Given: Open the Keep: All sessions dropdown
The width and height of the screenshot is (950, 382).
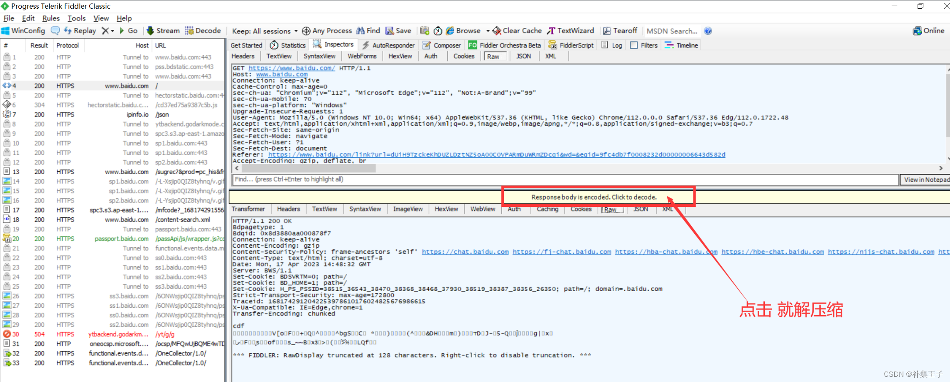Looking at the screenshot, I should point(265,31).
